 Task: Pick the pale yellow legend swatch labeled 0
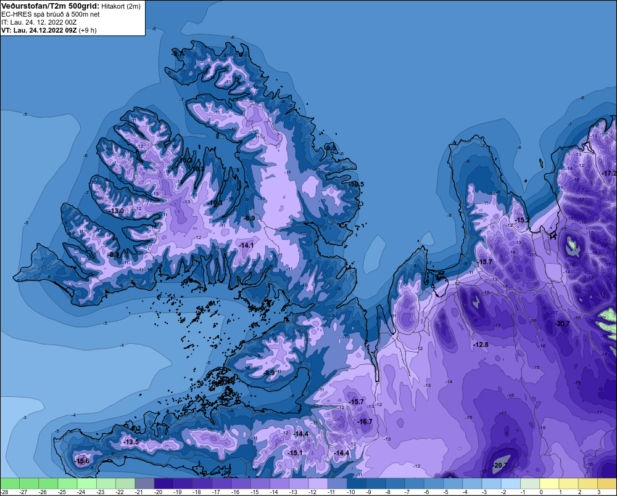(x=549, y=483)
